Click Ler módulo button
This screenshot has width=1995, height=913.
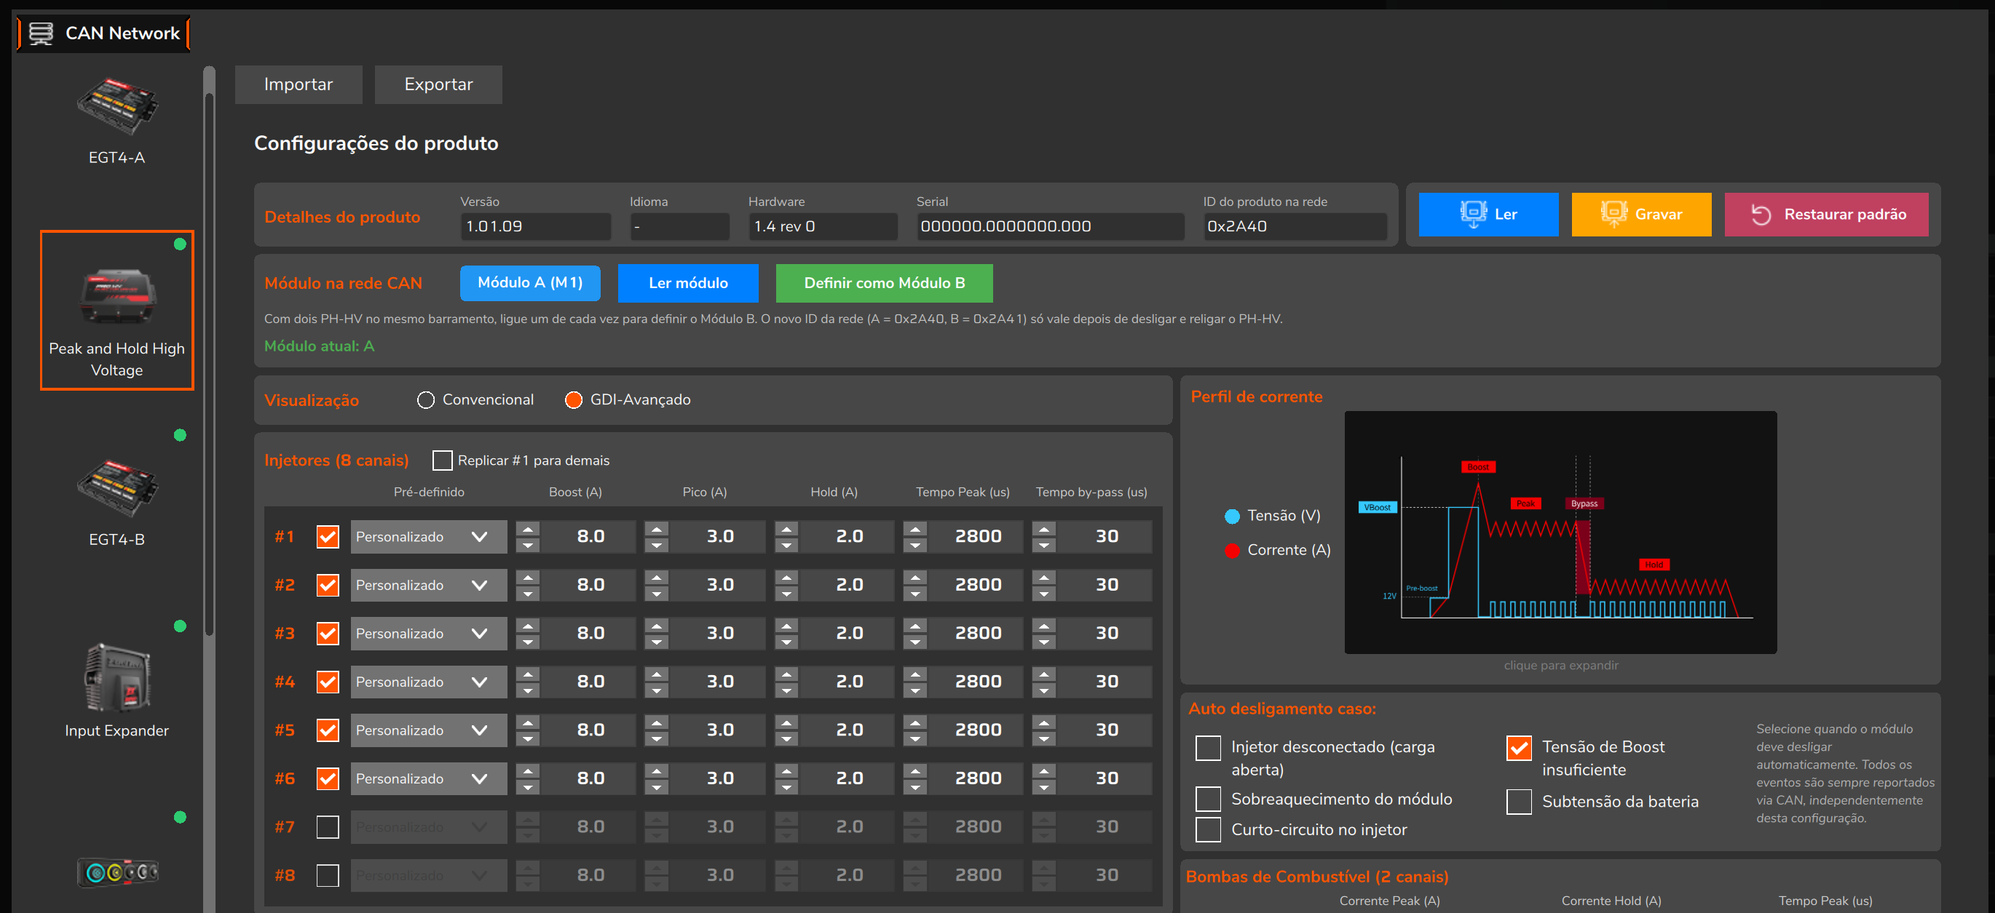688,283
